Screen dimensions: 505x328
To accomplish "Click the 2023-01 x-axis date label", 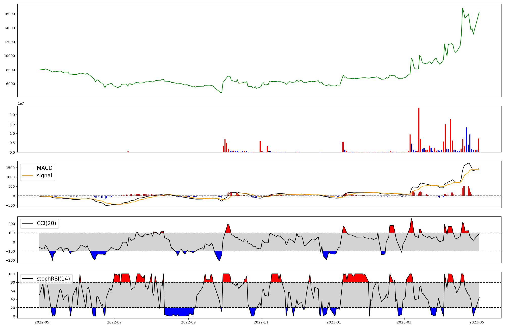I will tap(334, 322).
